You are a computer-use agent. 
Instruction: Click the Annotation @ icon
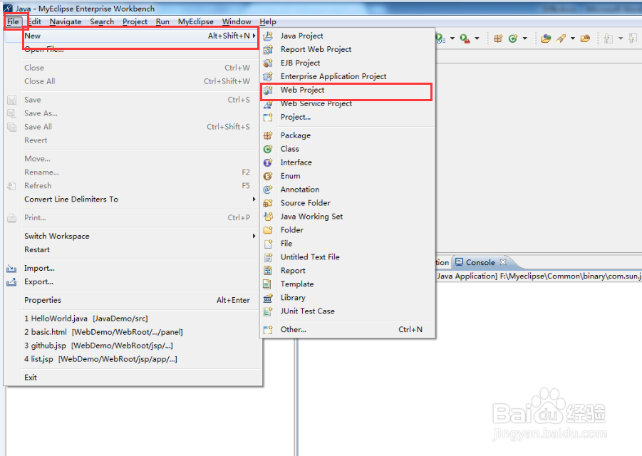268,190
